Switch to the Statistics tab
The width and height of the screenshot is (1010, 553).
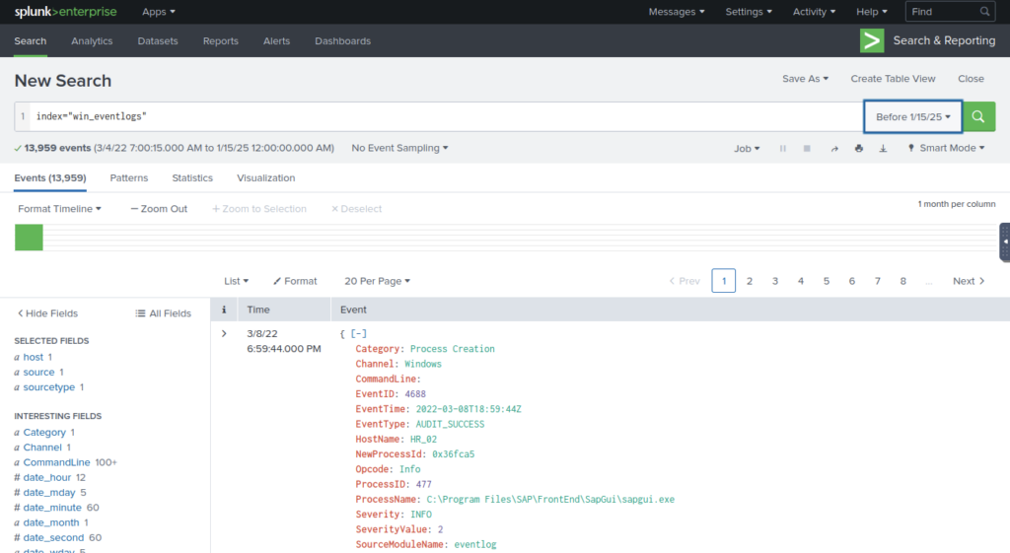click(x=192, y=177)
